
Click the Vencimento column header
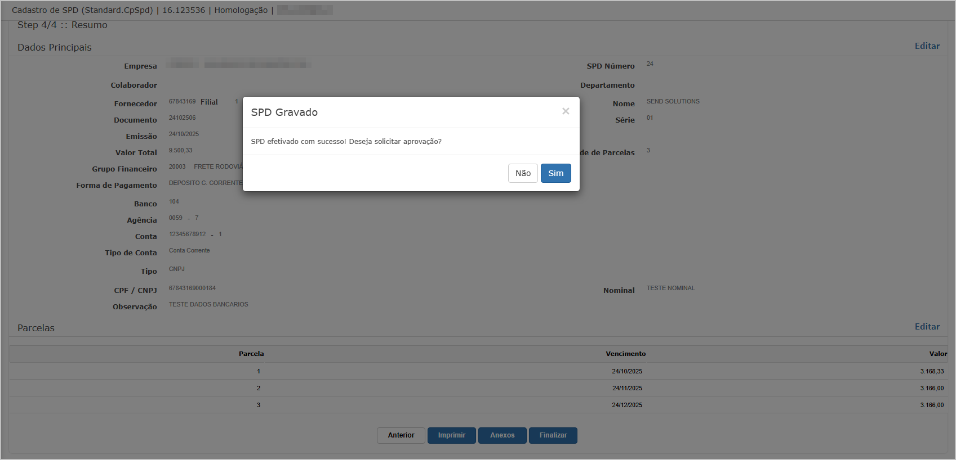625,354
